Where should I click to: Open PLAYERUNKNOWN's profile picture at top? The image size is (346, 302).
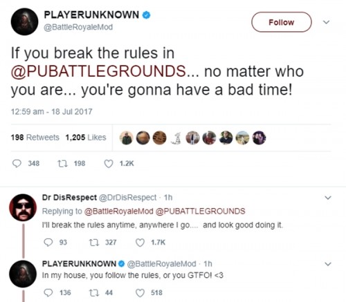[x=24, y=21]
